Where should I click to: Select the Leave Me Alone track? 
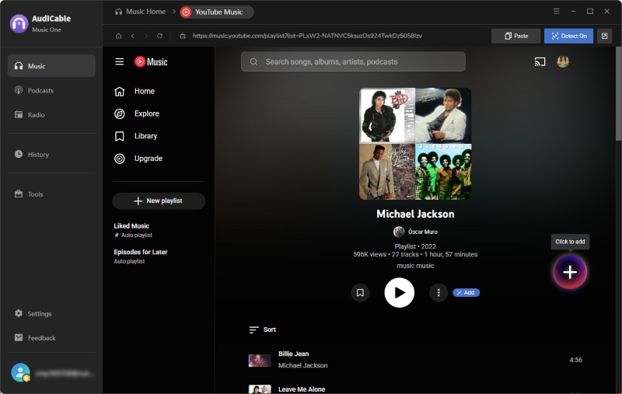point(302,389)
